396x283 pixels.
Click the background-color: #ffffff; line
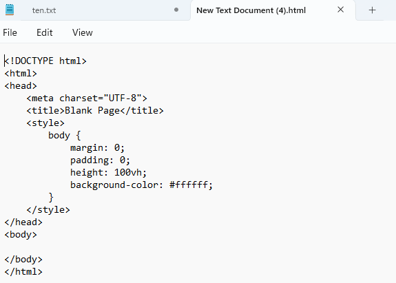click(x=142, y=185)
